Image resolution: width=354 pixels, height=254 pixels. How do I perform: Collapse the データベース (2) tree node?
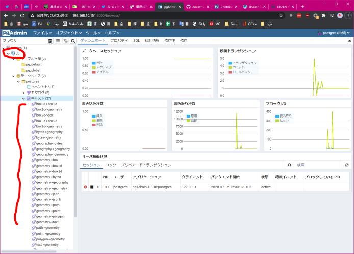point(14,76)
